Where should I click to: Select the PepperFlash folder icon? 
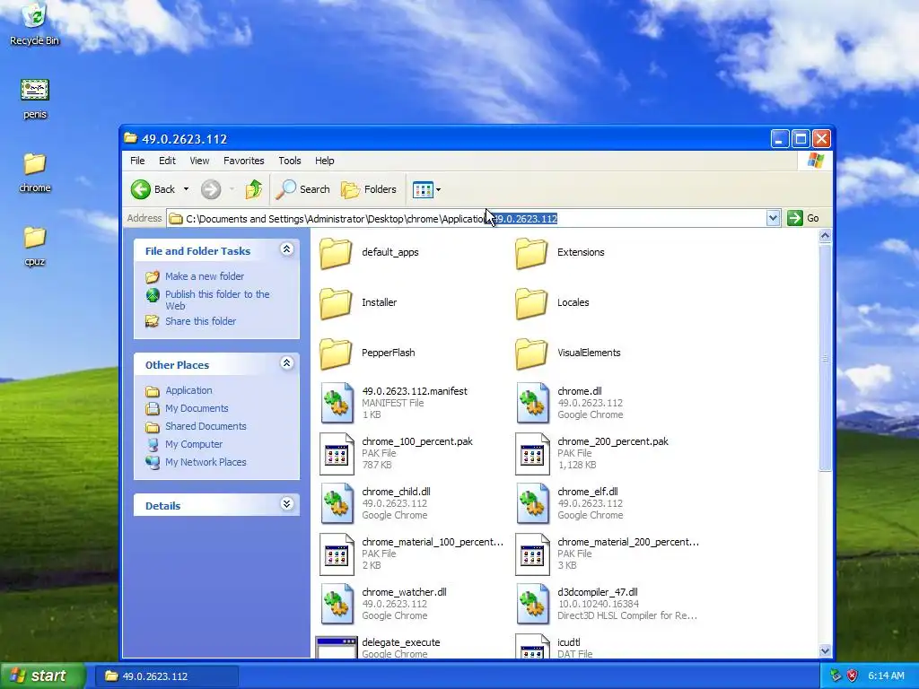click(336, 353)
